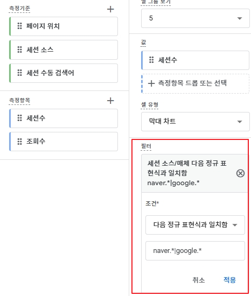Grab the drag handle of 페이지 위치

click(19, 26)
